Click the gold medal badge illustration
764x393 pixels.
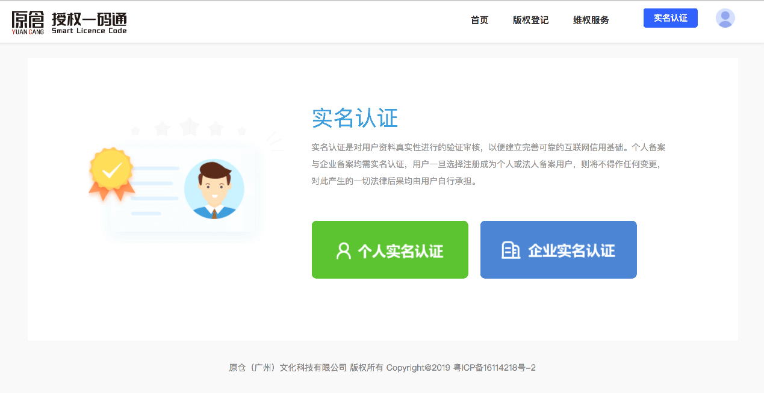112,172
